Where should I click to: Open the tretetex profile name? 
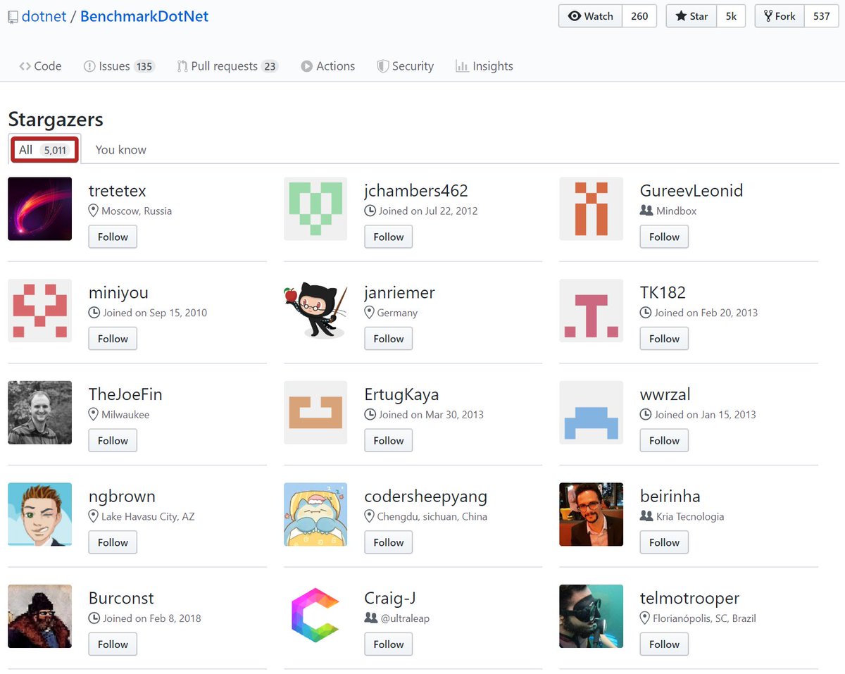118,191
